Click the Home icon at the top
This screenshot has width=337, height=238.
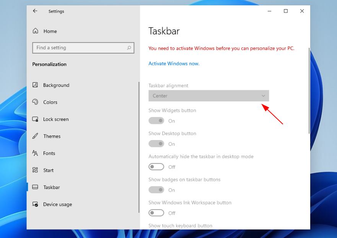(36, 31)
